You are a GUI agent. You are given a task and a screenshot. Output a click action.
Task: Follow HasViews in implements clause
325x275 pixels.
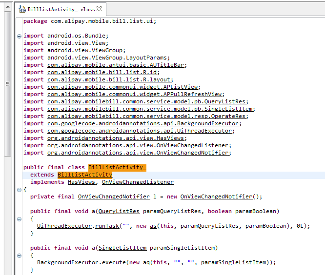tap(81, 182)
